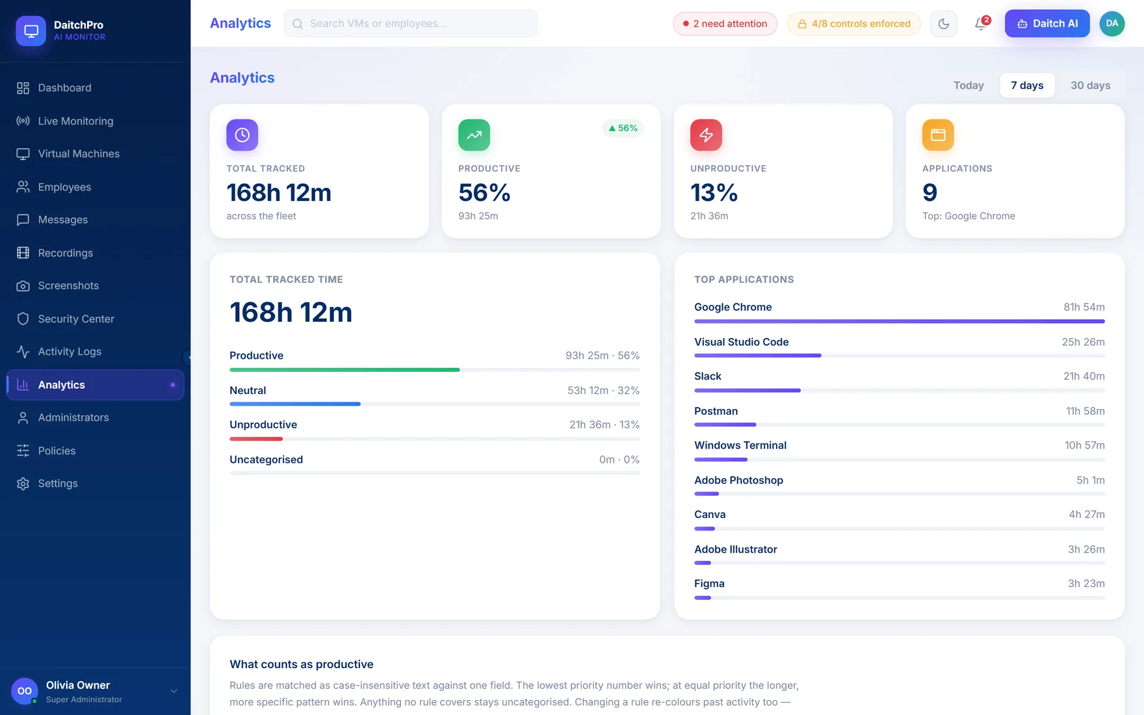Switch to Today time range
This screenshot has height=715, width=1144.
(968, 85)
